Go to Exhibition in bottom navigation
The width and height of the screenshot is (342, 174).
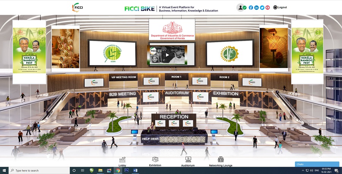coord(155,161)
